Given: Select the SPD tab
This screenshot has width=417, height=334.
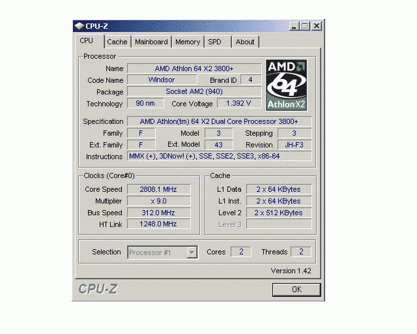Looking at the screenshot, I should (218, 42).
